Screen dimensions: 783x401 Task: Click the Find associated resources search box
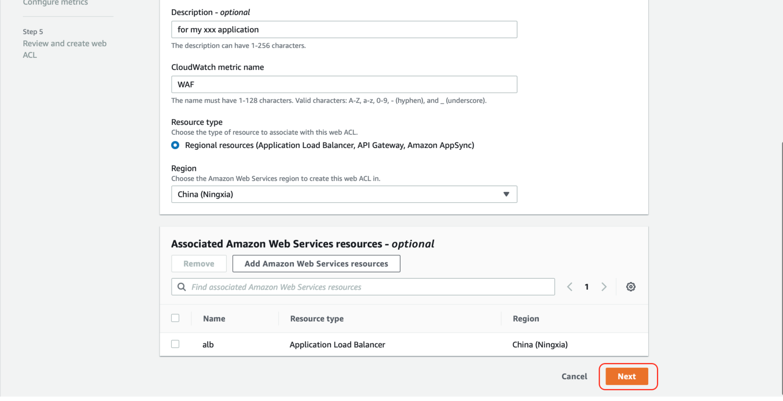tap(363, 287)
